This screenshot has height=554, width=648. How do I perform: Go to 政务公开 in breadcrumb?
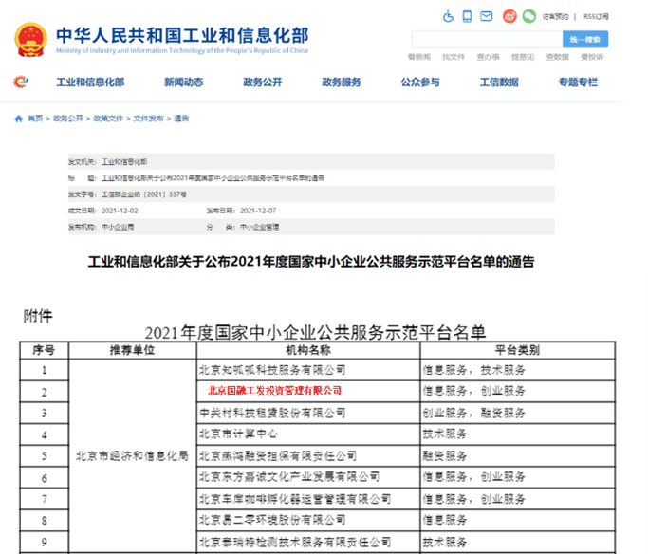tap(67, 119)
